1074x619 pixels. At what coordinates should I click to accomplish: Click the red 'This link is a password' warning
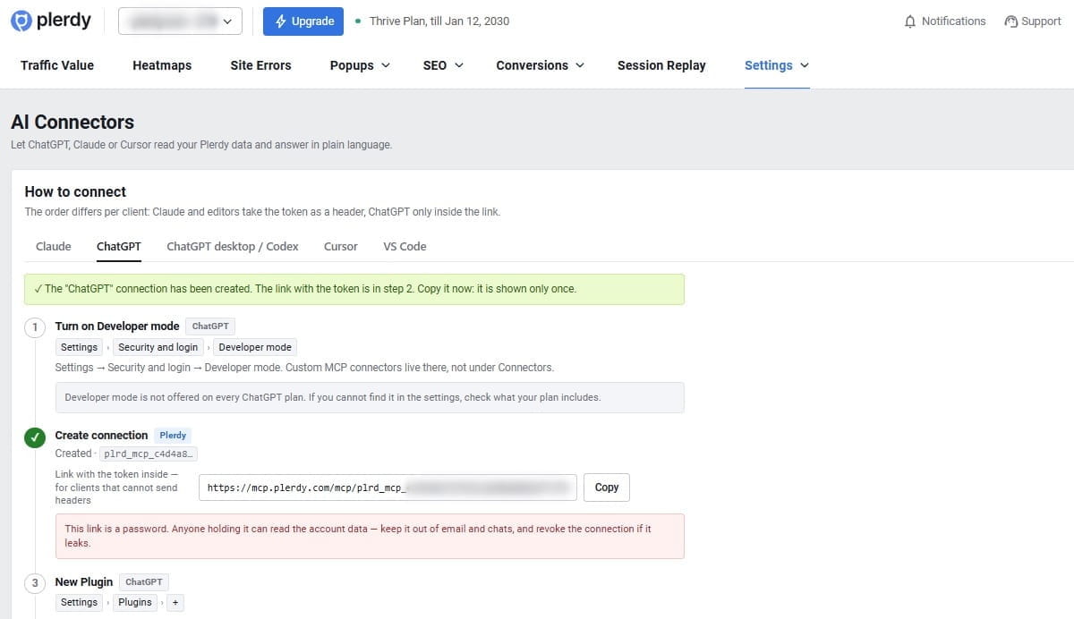(370, 536)
